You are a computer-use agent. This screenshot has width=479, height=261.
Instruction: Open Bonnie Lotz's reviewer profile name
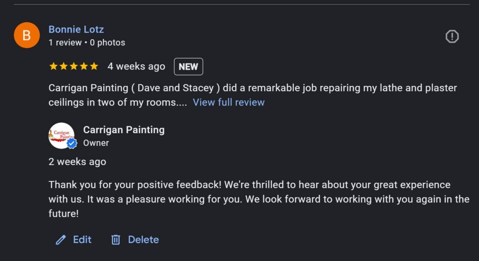[x=76, y=29]
